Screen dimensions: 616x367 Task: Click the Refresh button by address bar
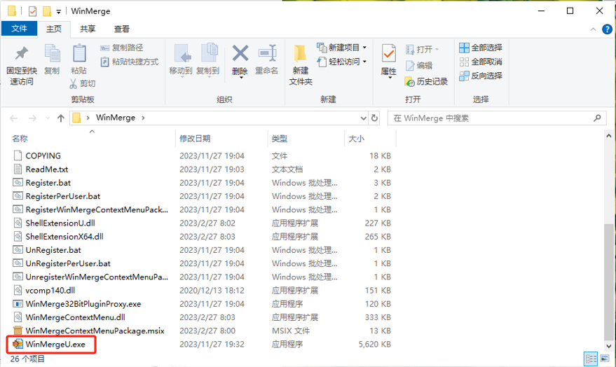[x=375, y=118]
